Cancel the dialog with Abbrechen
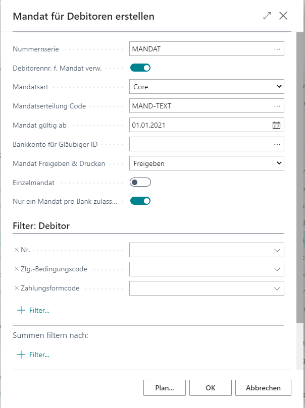 (x=263, y=388)
